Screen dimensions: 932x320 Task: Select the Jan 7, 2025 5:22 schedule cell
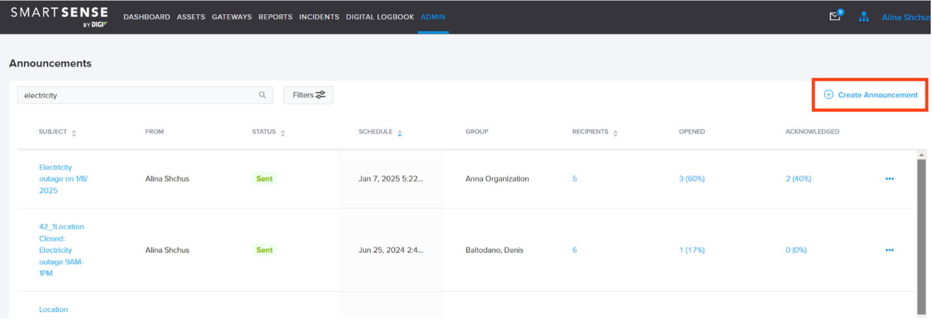tap(391, 179)
